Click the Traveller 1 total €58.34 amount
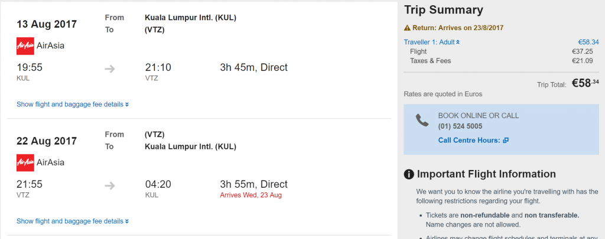The image size is (605, 239). click(x=588, y=42)
